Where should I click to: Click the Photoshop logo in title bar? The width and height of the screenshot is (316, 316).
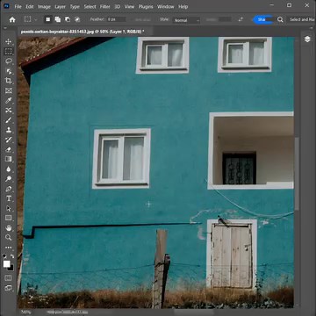point(7,6)
